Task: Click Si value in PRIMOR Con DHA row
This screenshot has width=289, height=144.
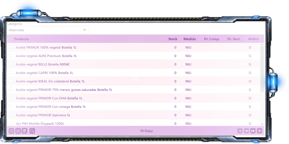Action: click(x=250, y=98)
